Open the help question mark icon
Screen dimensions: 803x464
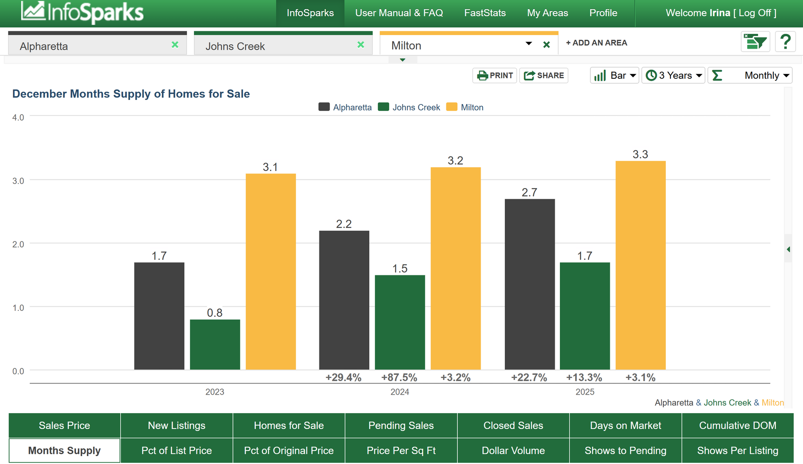pos(785,42)
